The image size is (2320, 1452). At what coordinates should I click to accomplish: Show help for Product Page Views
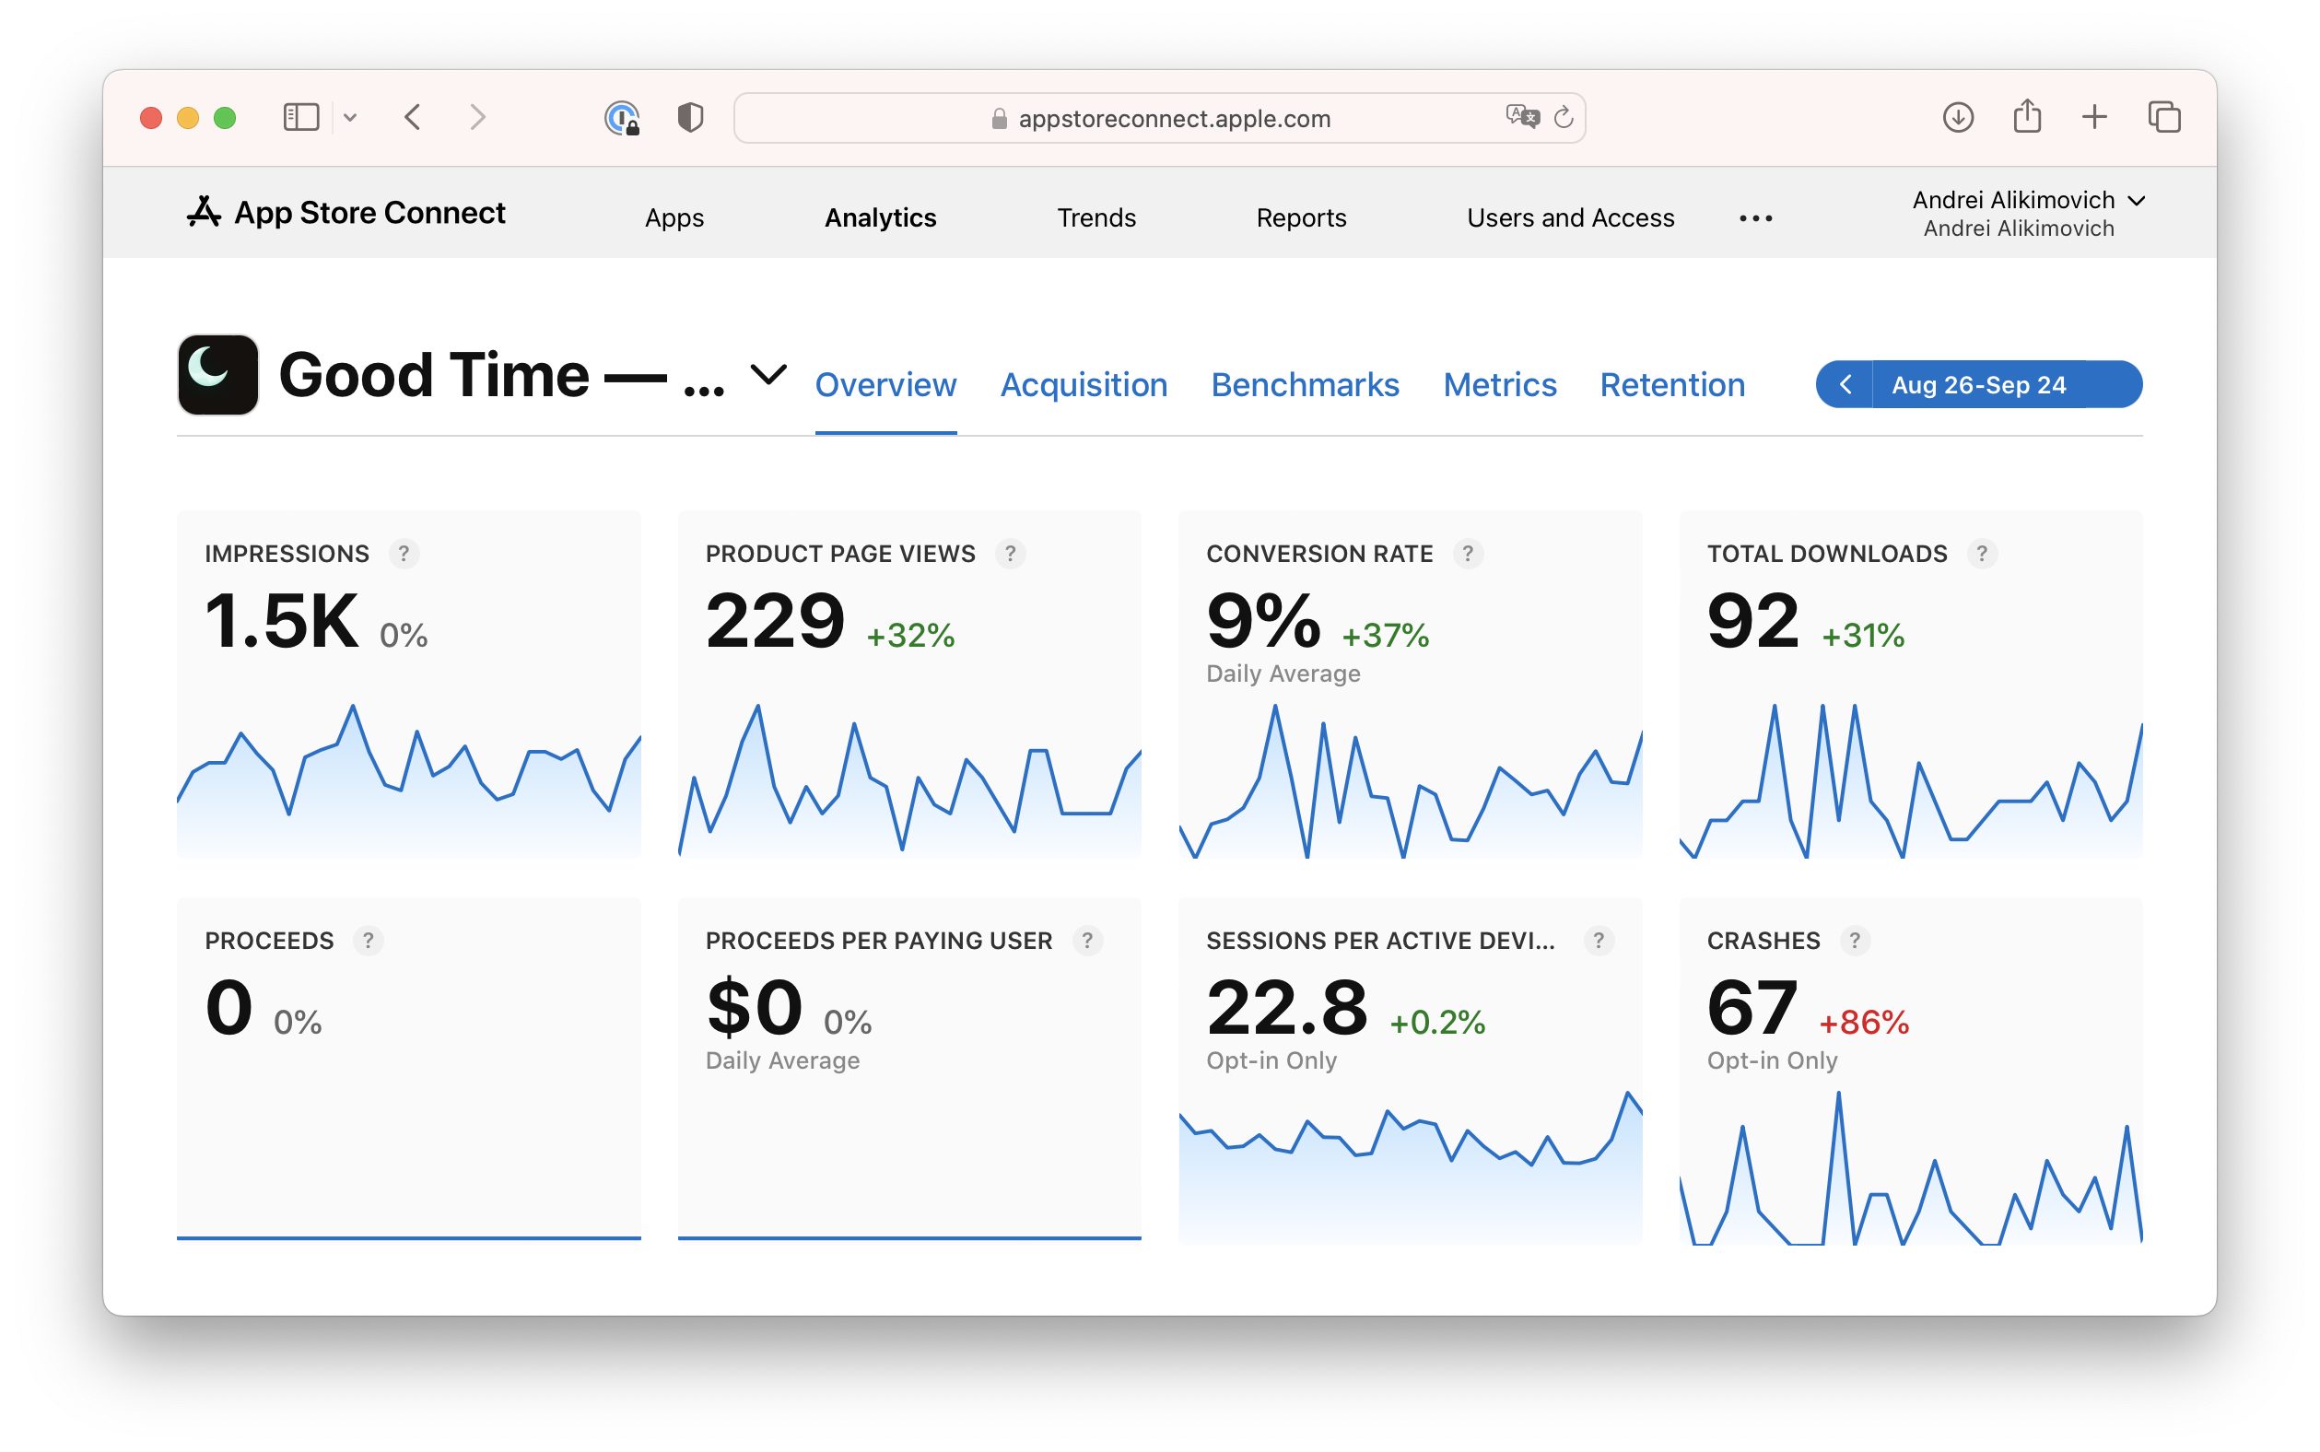pyautogui.click(x=1010, y=554)
